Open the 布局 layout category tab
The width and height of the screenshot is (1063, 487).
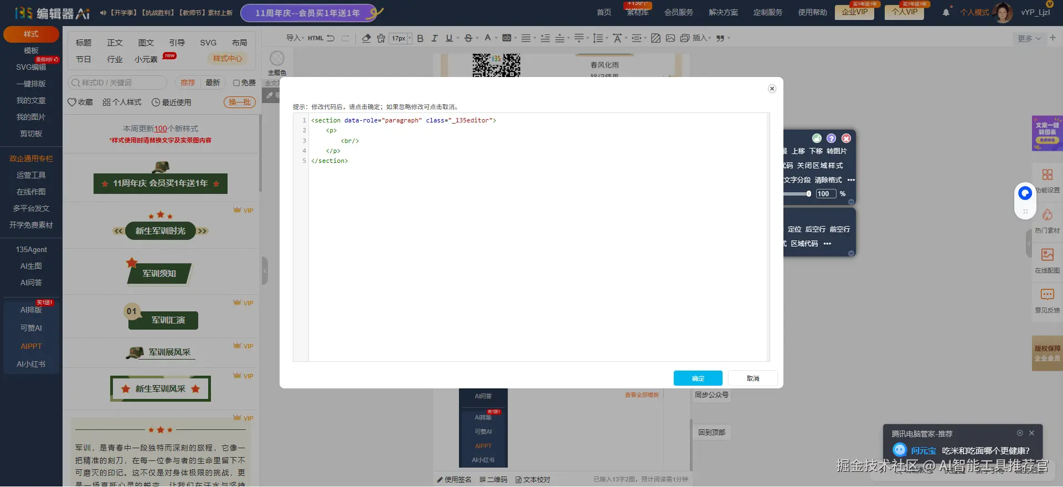pos(239,43)
